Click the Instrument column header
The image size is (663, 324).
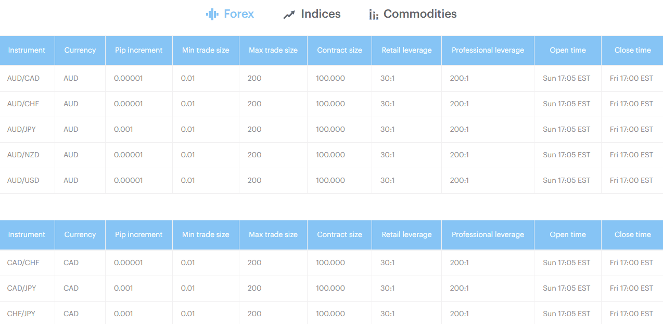click(27, 50)
